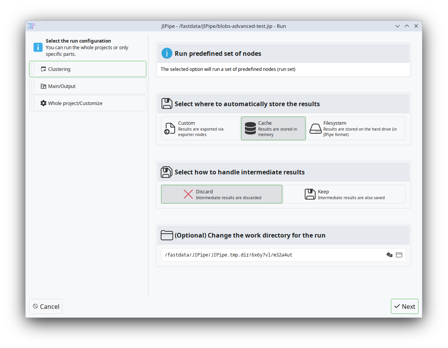The image size is (448, 348).
Task: Open Whole project/Customize configuration
Action: (88, 103)
